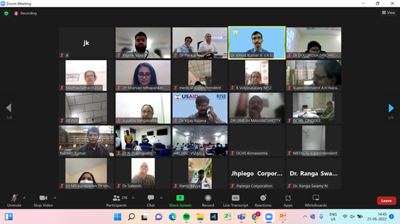Open Chrome from taskbar
Viewport: 400px width, 224px height.
255,217
